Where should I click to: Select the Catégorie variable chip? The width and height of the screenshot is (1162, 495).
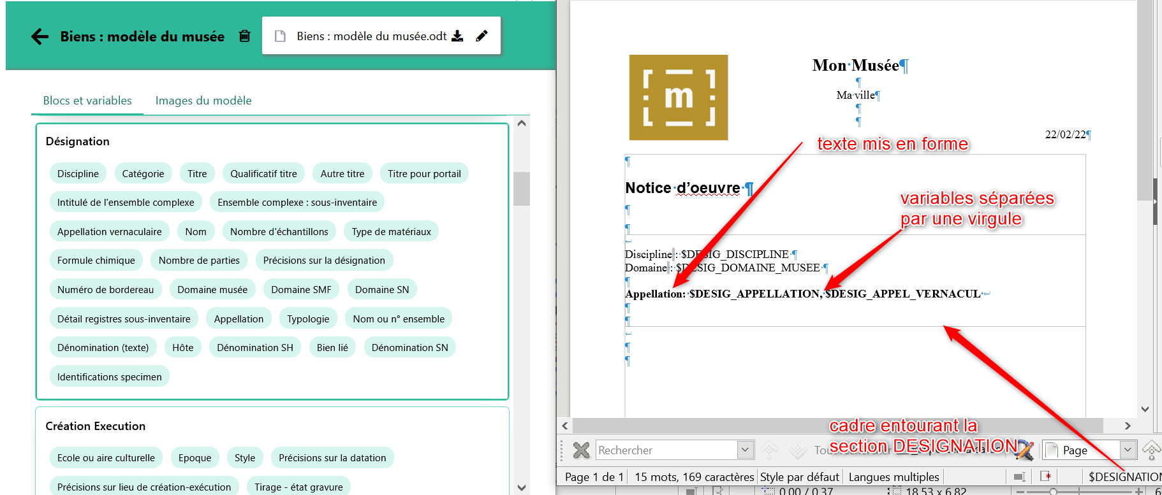tap(143, 173)
